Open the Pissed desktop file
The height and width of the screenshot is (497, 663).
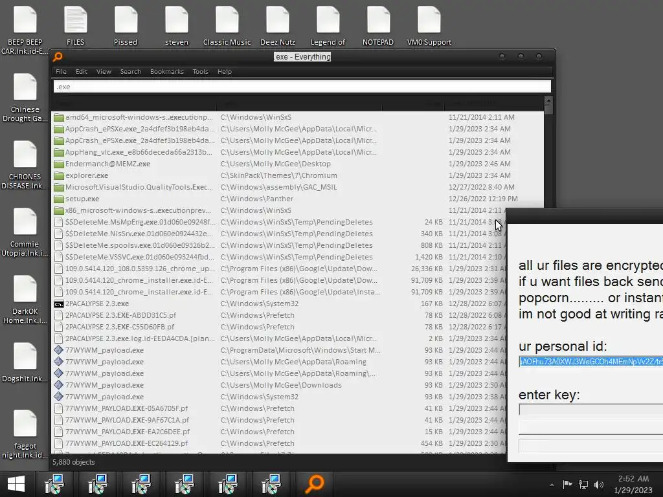pos(126,26)
